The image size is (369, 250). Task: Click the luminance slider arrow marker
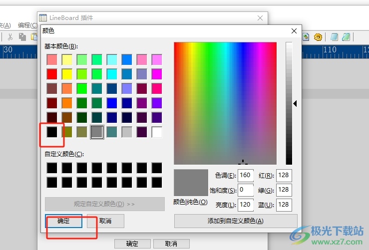coord(295,103)
